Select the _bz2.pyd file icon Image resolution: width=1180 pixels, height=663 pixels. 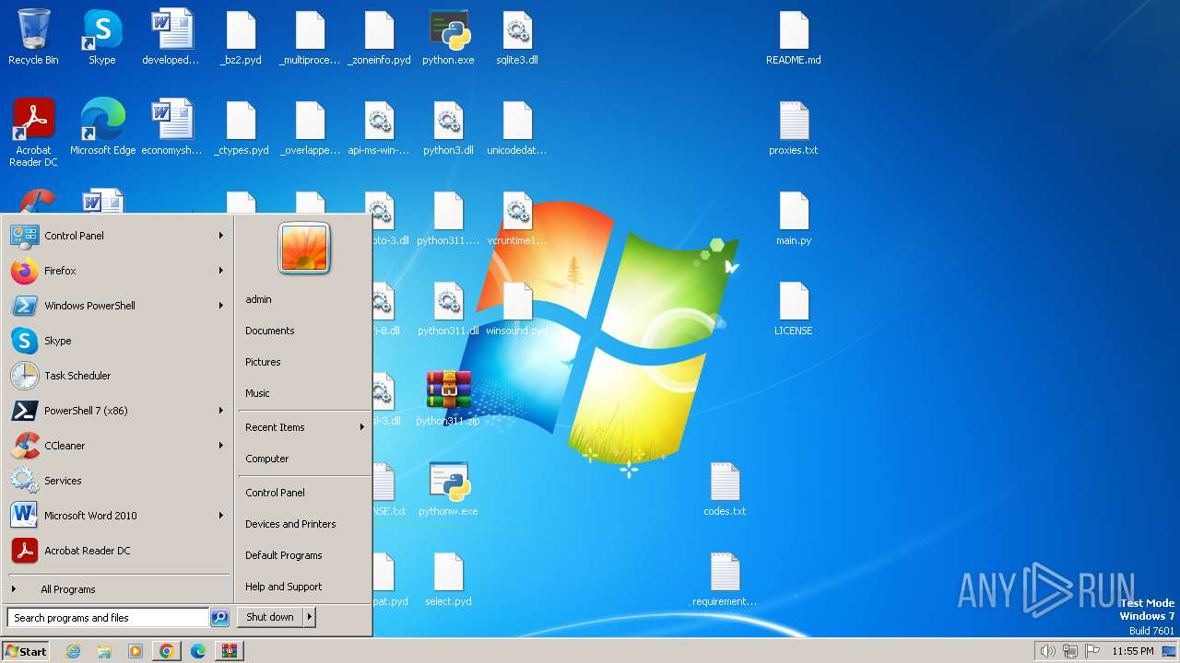pos(241,38)
